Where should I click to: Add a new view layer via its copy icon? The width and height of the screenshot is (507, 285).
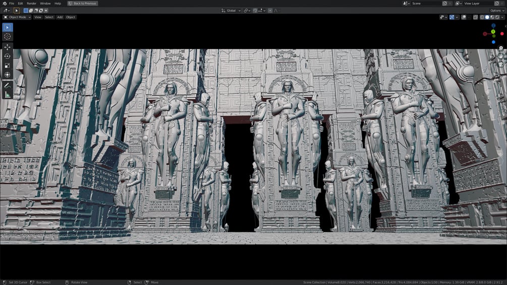(x=496, y=3)
